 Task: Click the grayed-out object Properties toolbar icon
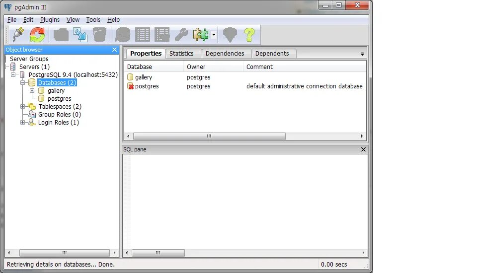pos(61,35)
